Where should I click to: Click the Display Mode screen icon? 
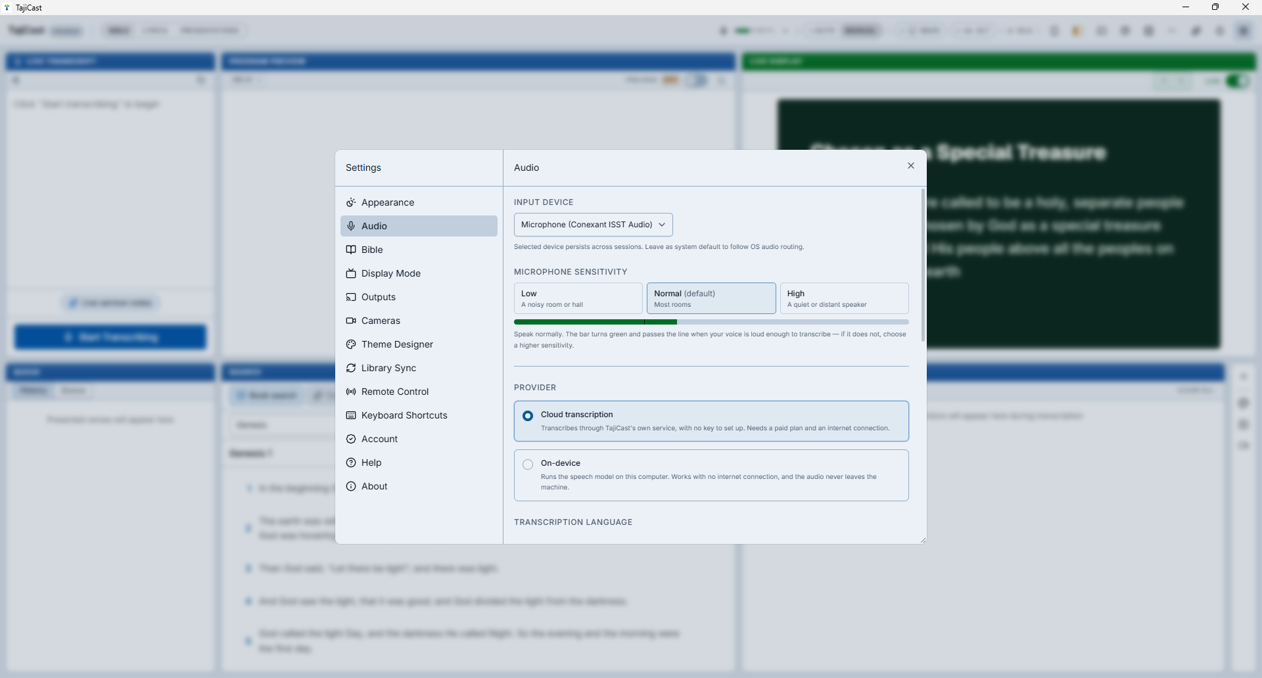coord(351,273)
